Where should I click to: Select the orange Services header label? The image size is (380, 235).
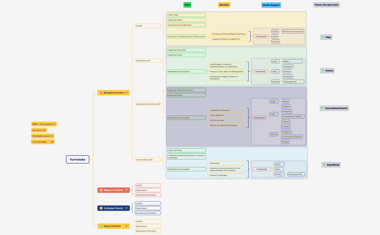224,5
